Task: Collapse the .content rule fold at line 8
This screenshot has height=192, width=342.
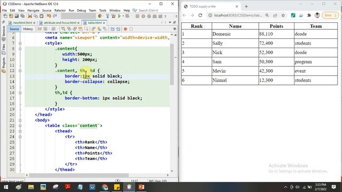Action: (20, 49)
